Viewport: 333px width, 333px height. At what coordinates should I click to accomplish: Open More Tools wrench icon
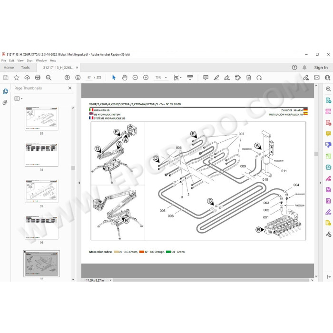click(328, 234)
